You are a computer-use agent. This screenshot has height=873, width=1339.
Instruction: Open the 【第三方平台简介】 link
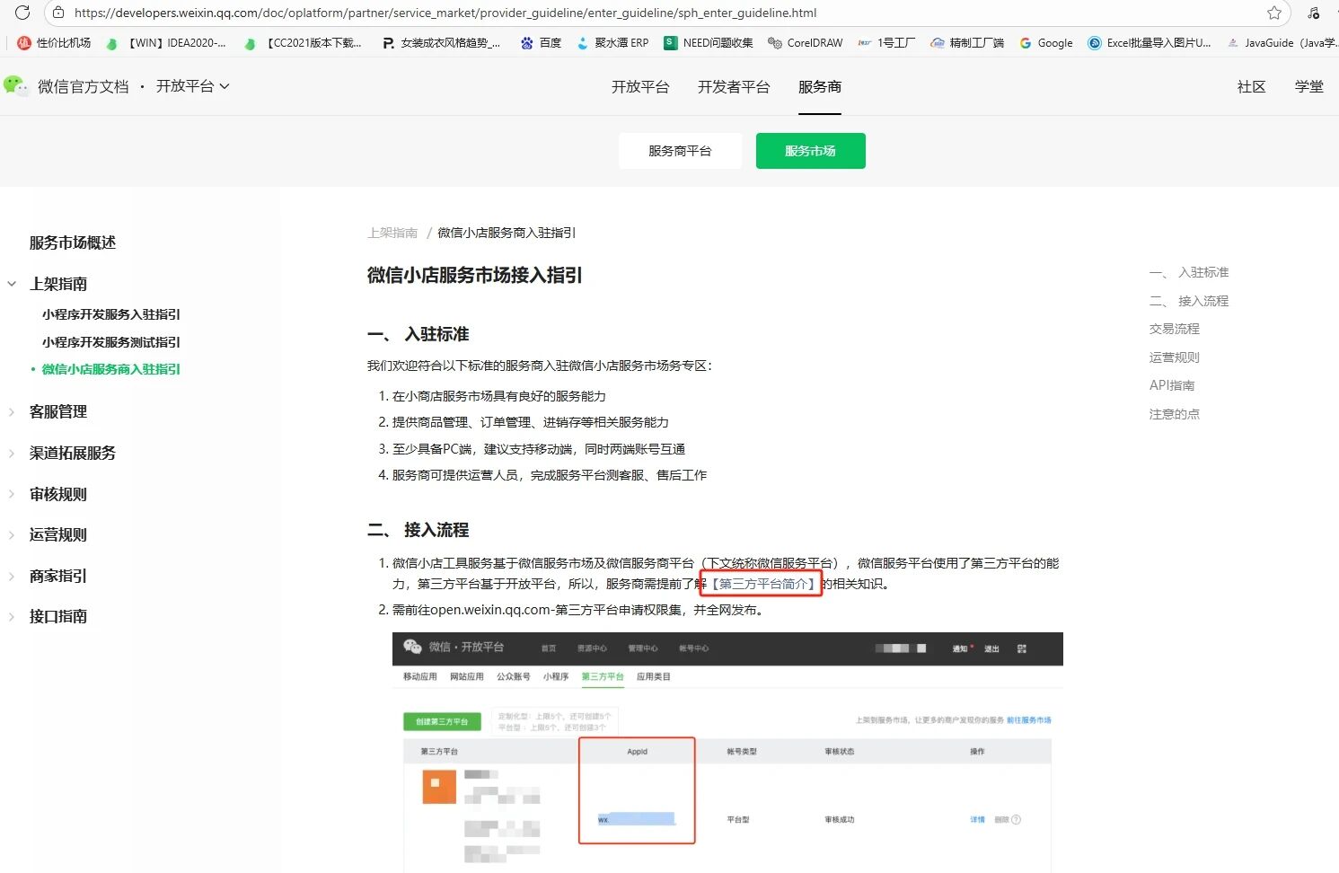[764, 584]
